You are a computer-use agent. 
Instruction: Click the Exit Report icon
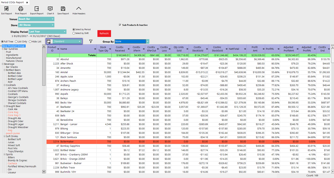(7, 9)
